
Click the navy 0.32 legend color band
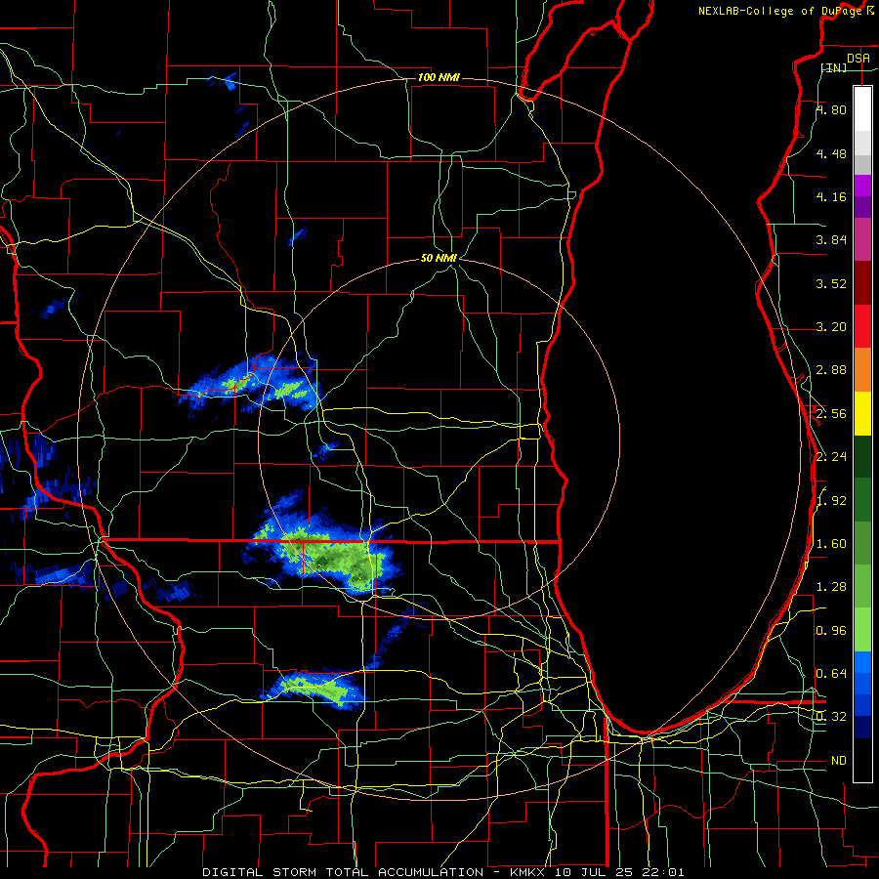pos(862,727)
